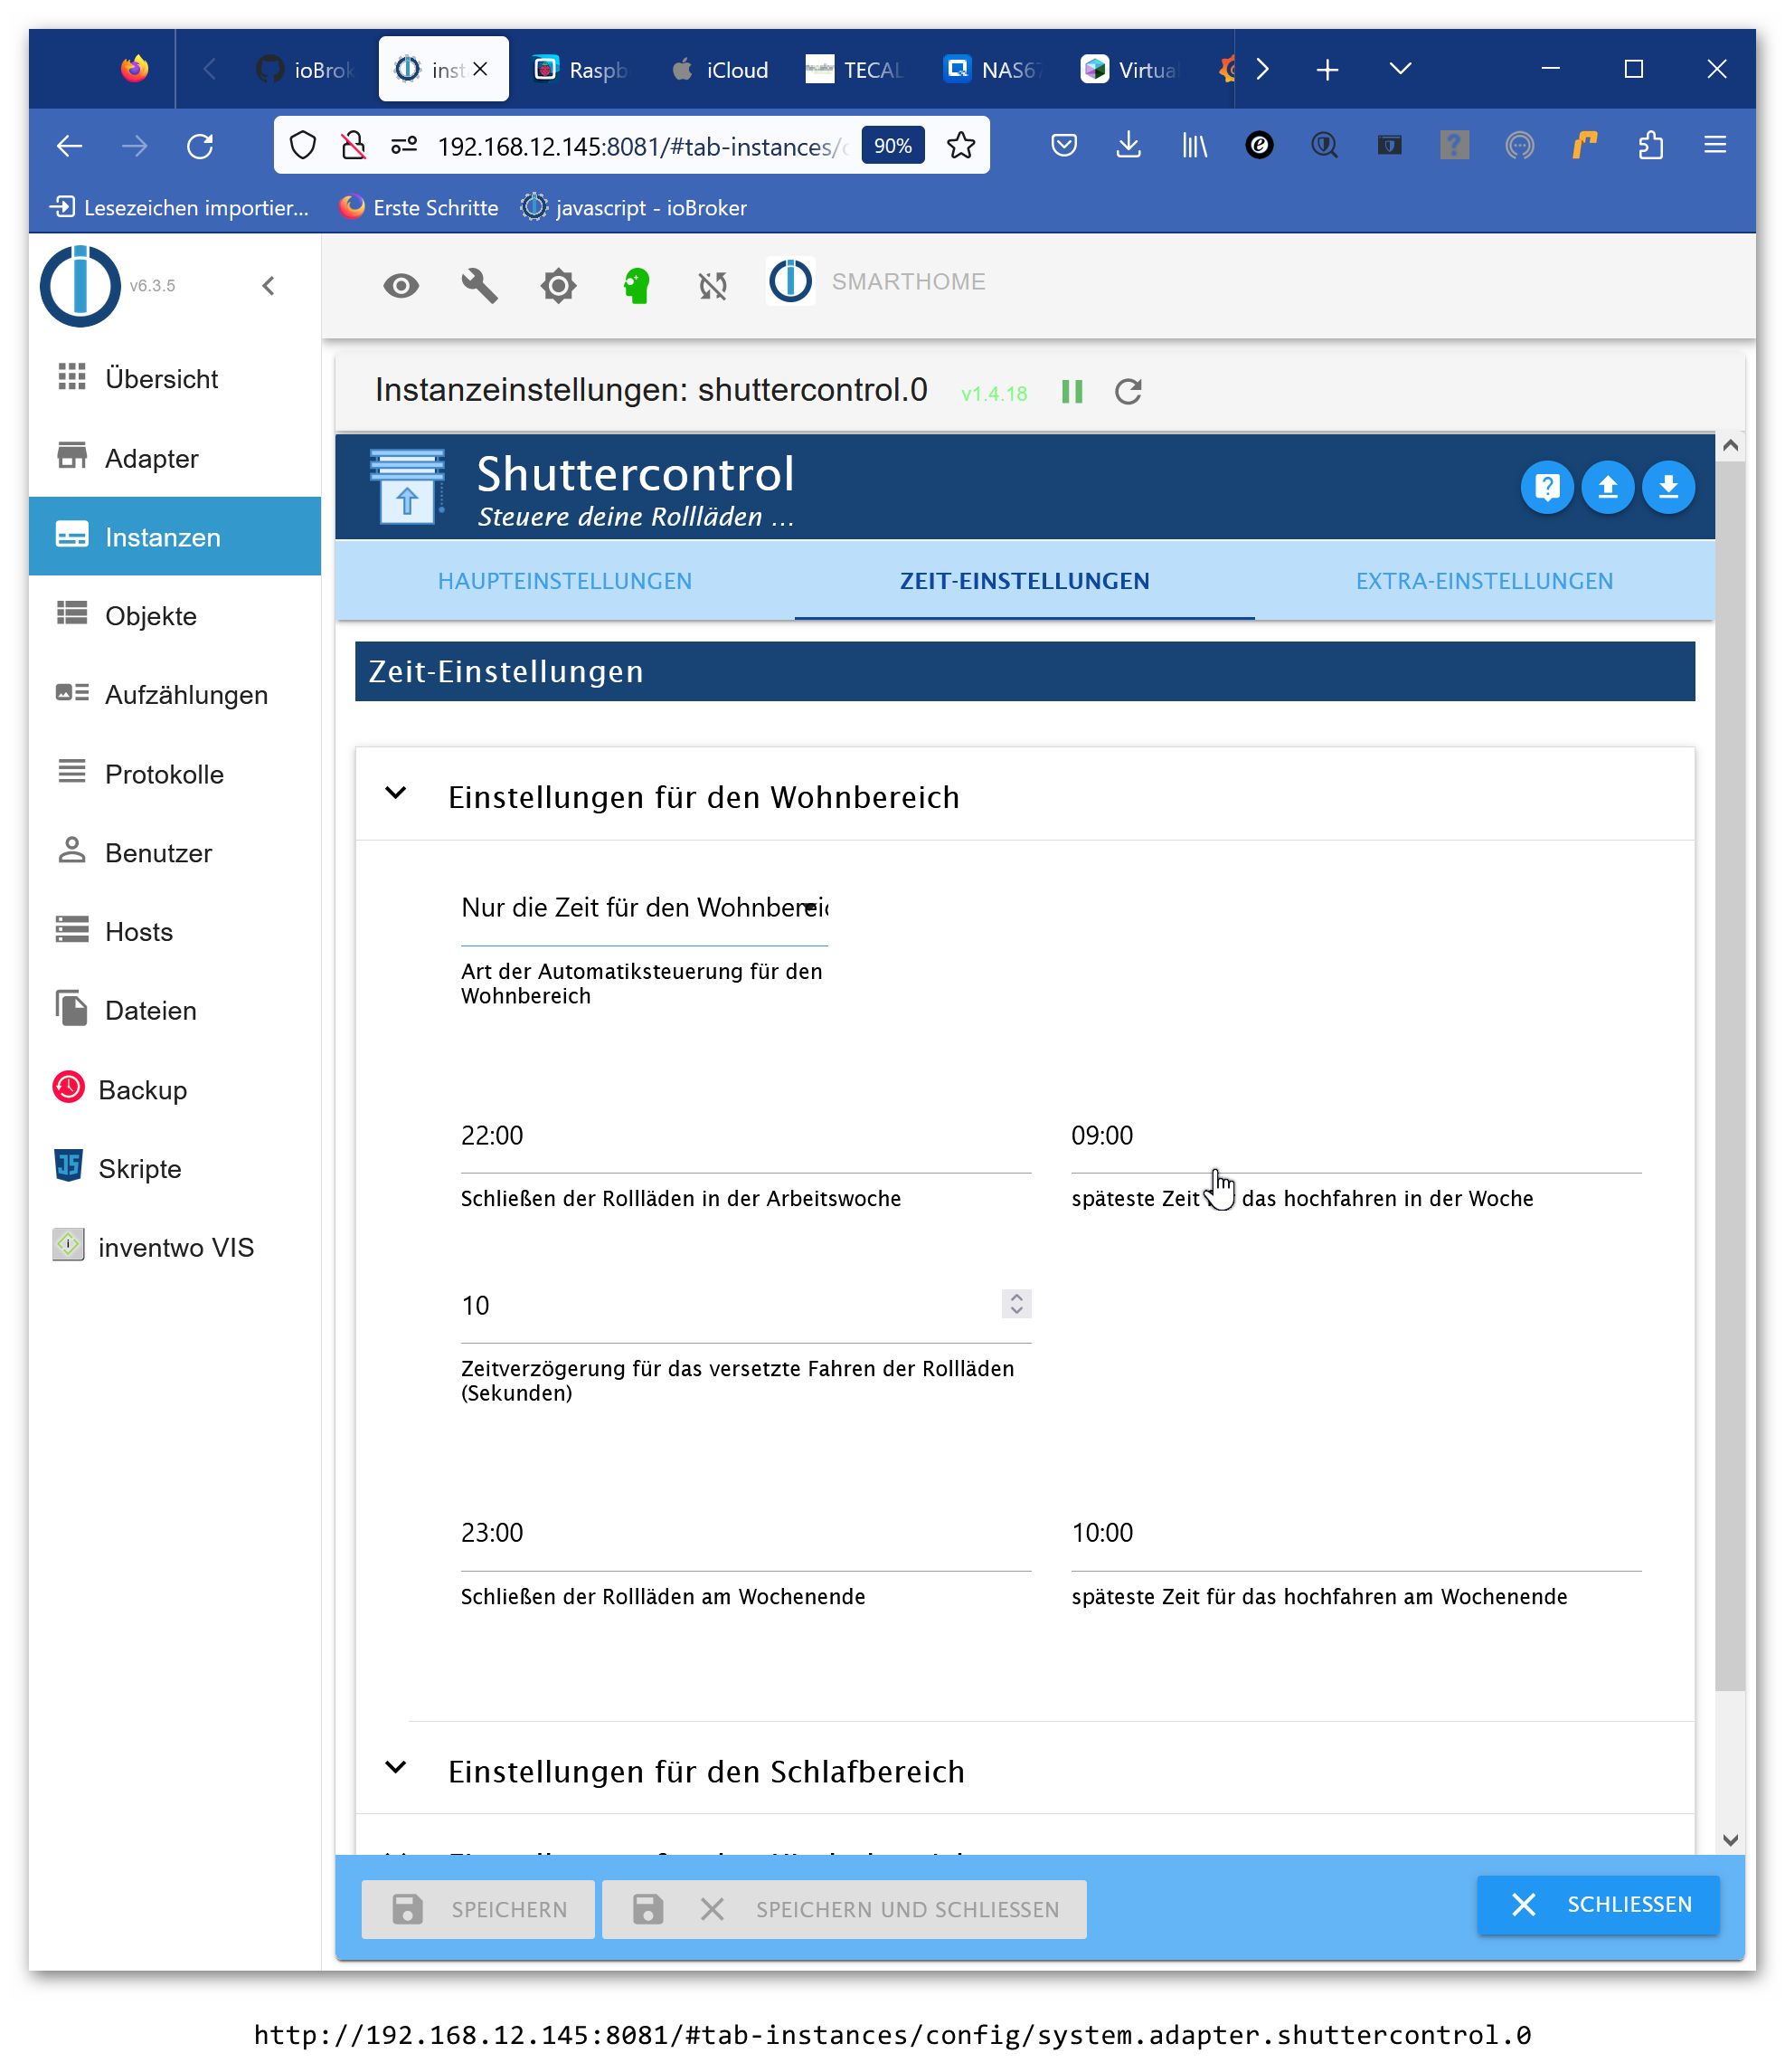Open Firefox downloads panel
Viewport: 1785px width, 2072px height.
point(1129,146)
